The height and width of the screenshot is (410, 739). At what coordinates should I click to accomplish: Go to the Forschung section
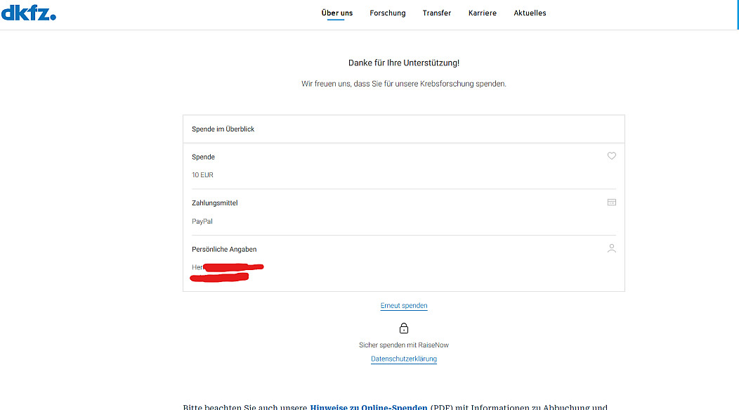point(388,13)
